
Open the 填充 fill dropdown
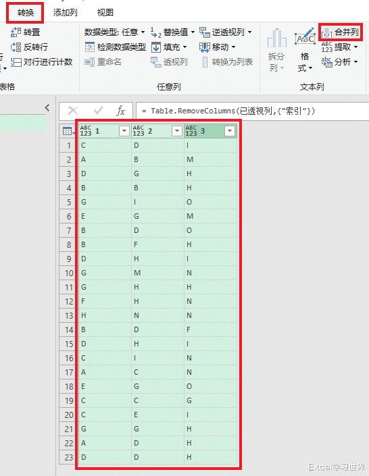184,47
